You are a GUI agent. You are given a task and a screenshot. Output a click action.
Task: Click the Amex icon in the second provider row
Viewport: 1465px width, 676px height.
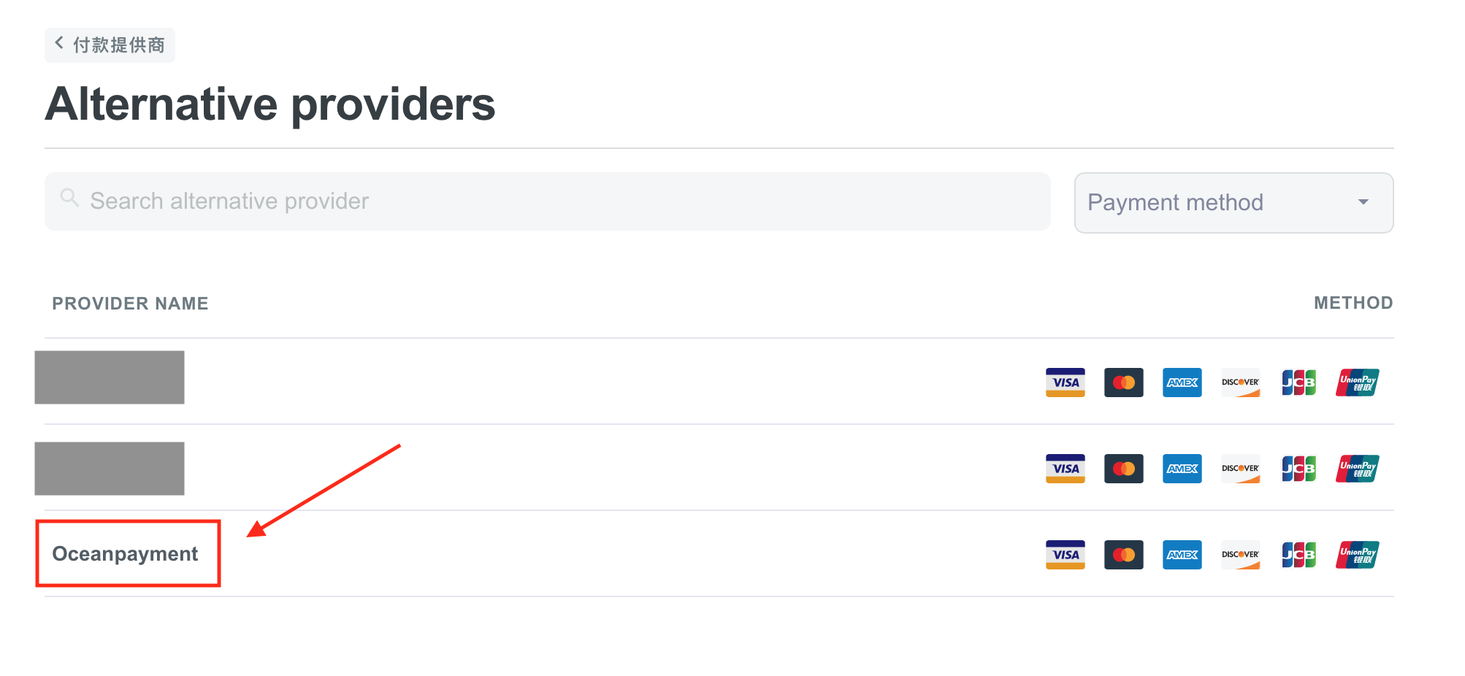1182,469
